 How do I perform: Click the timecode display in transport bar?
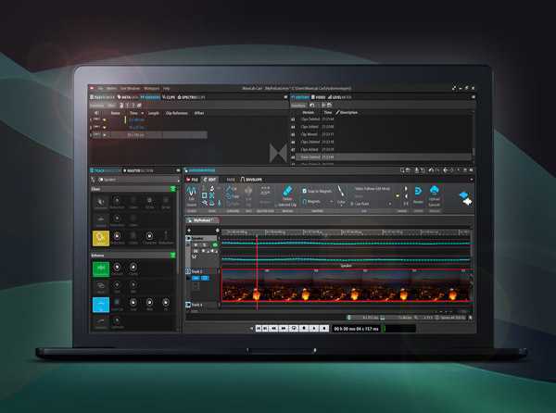point(356,329)
